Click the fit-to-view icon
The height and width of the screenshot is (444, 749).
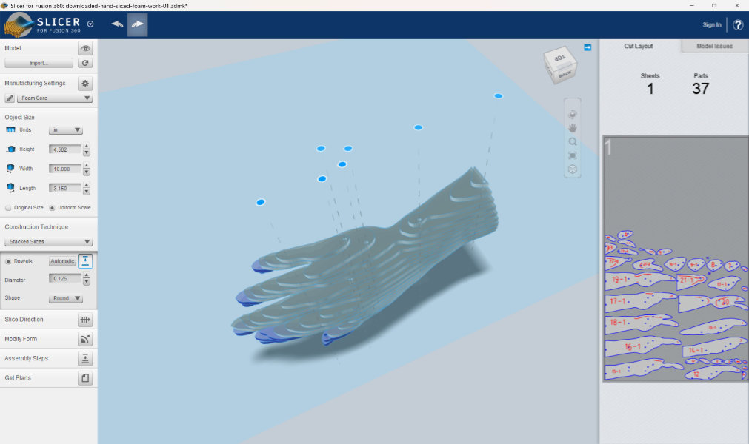(x=572, y=155)
